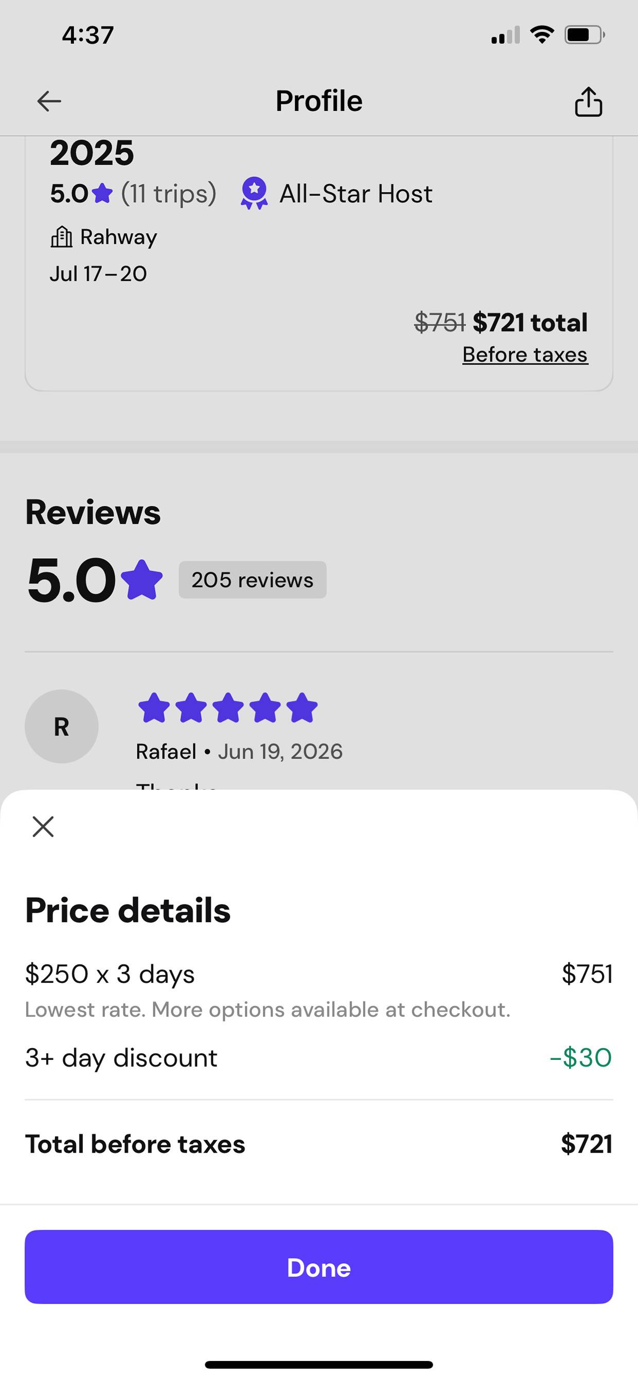638x1381 pixels.
Task: Tap the large purple reviews star
Action: point(141,579)
